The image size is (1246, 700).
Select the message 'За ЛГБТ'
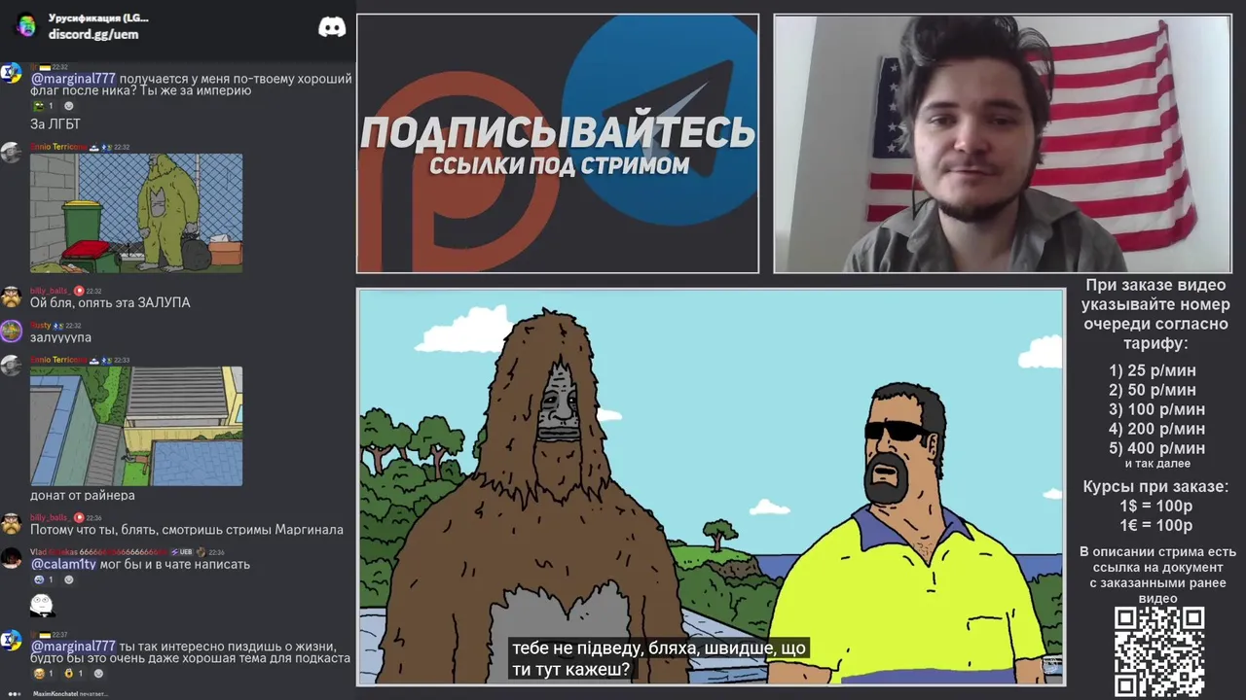[55, 124]
